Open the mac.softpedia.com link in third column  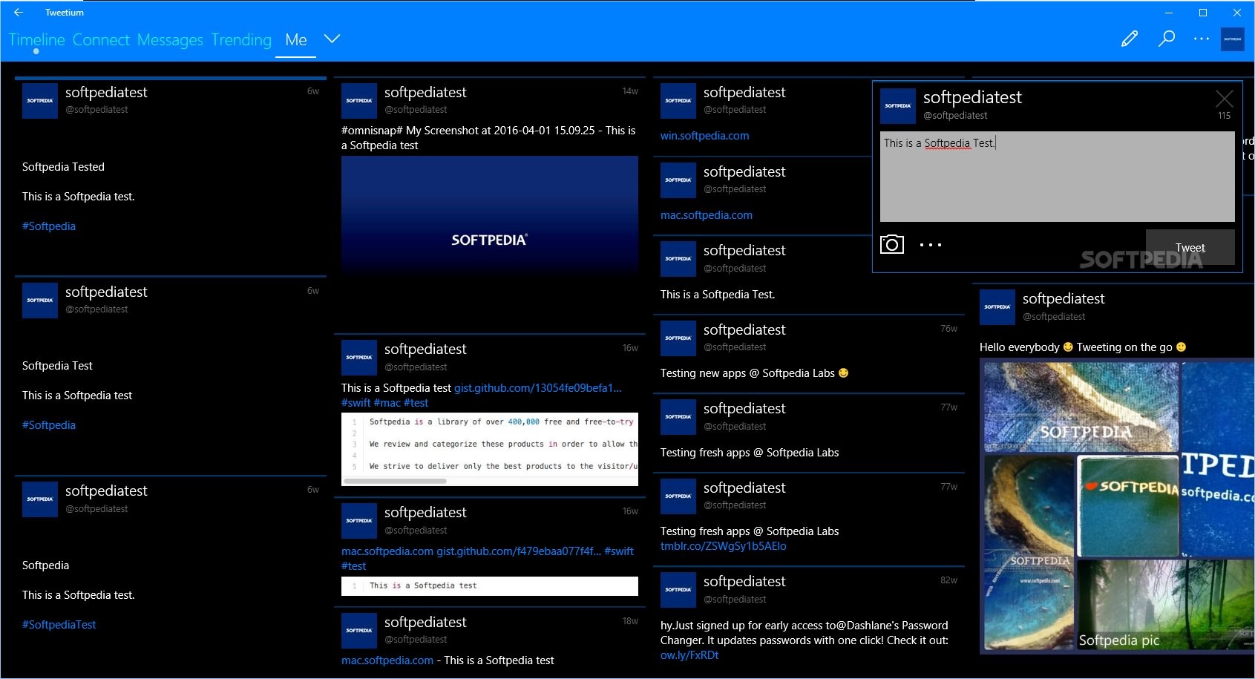click(x=707, y=215)
